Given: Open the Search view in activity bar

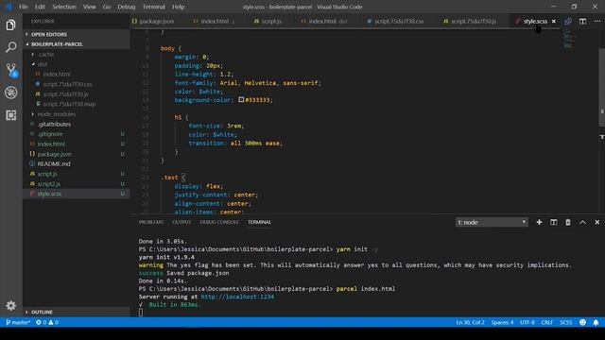Looking at the screenshot, I should coord(10,47).
